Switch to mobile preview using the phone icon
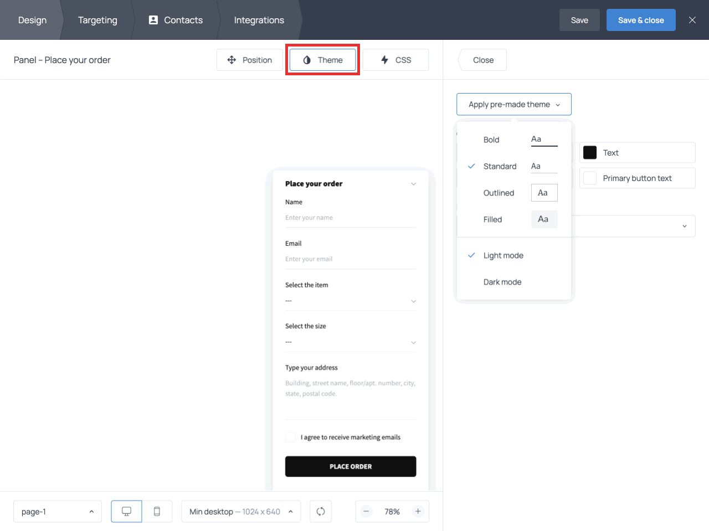Screen dimensions: 709x531 pyautogui.click(x=157, y=511)
